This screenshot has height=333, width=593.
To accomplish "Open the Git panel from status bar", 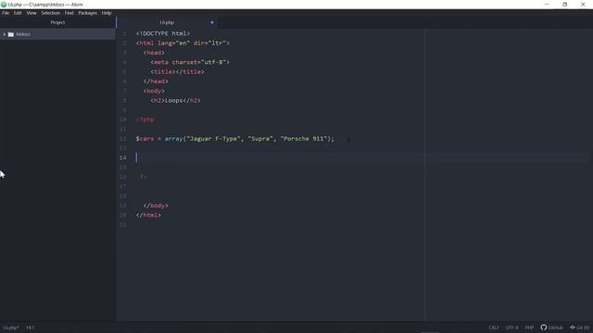I will (x=579, y=327).
